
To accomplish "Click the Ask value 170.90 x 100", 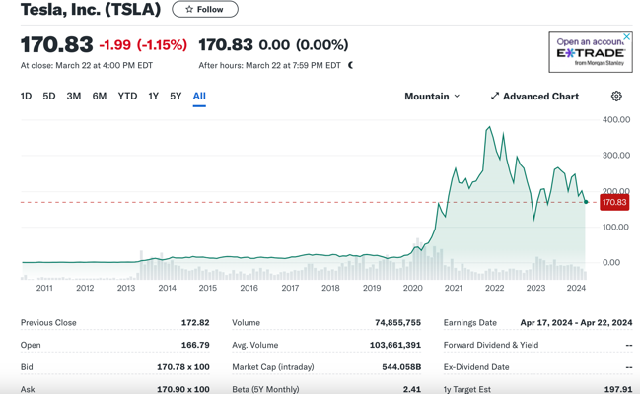I will 182,389.
